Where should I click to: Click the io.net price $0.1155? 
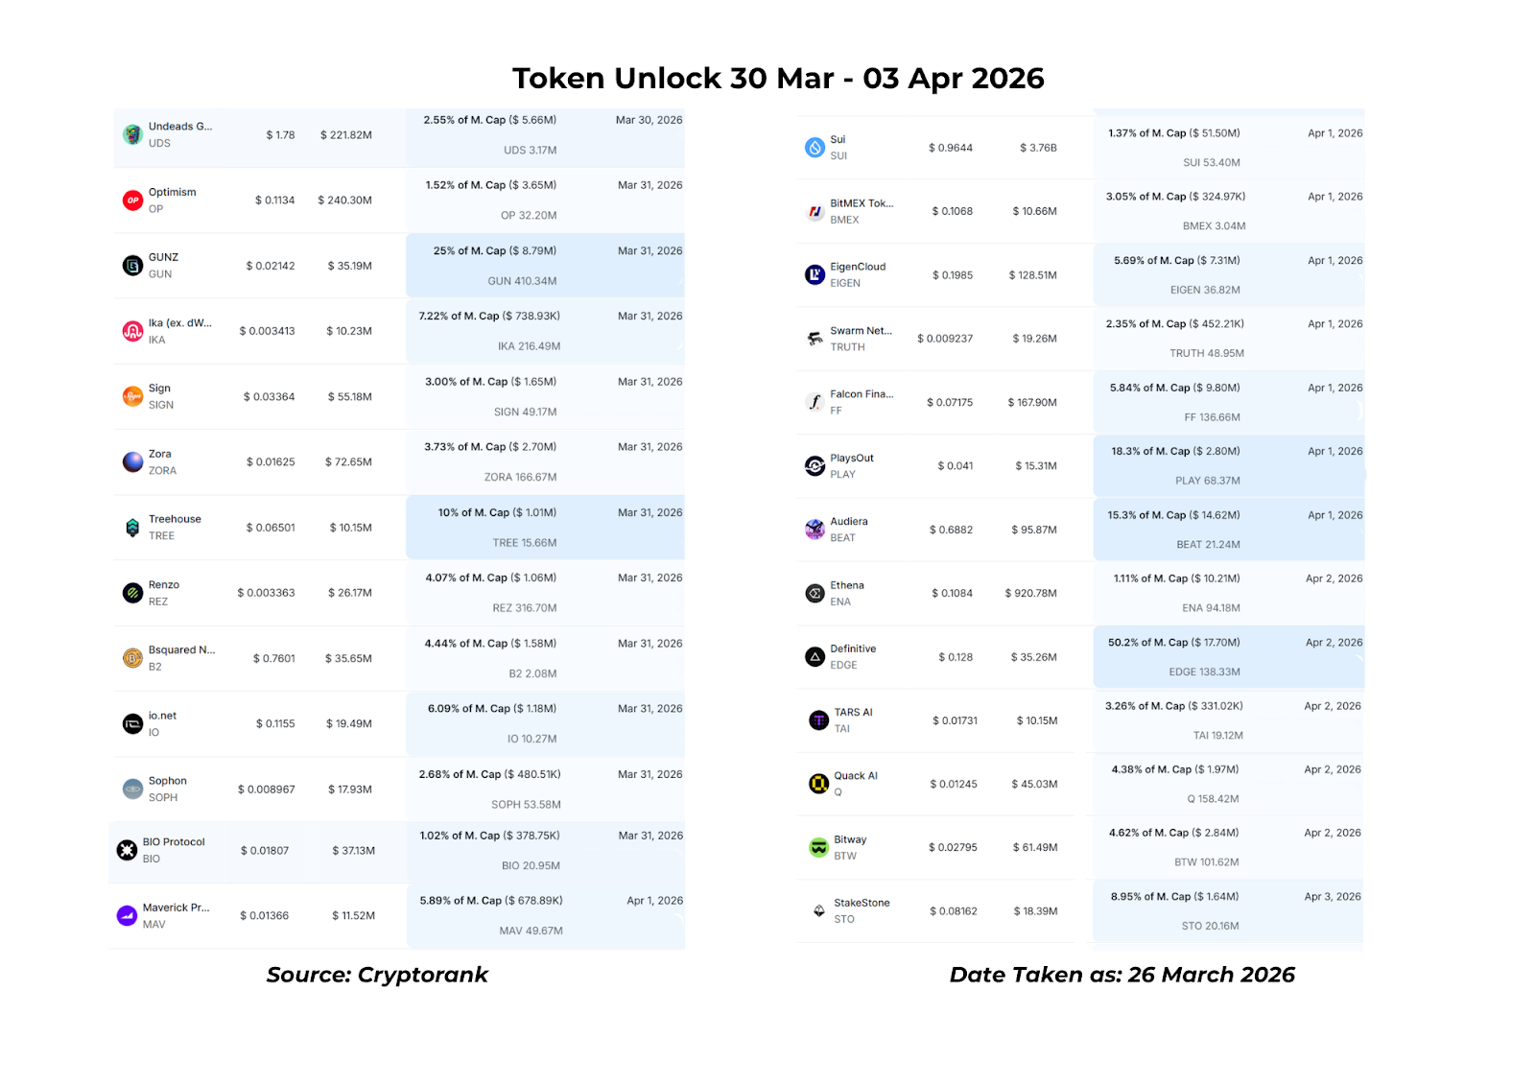[275, 724]
